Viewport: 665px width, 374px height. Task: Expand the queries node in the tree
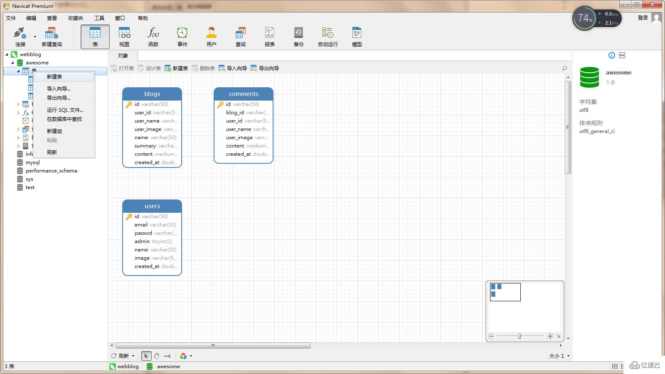pos(18,129)
